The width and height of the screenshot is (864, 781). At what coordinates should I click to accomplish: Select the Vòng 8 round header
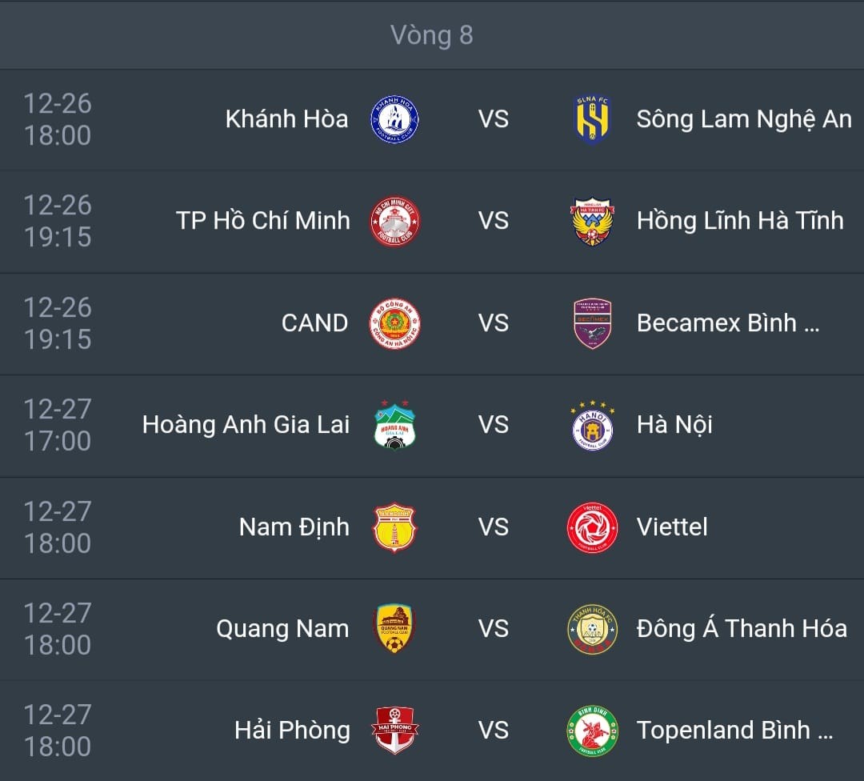432,35
